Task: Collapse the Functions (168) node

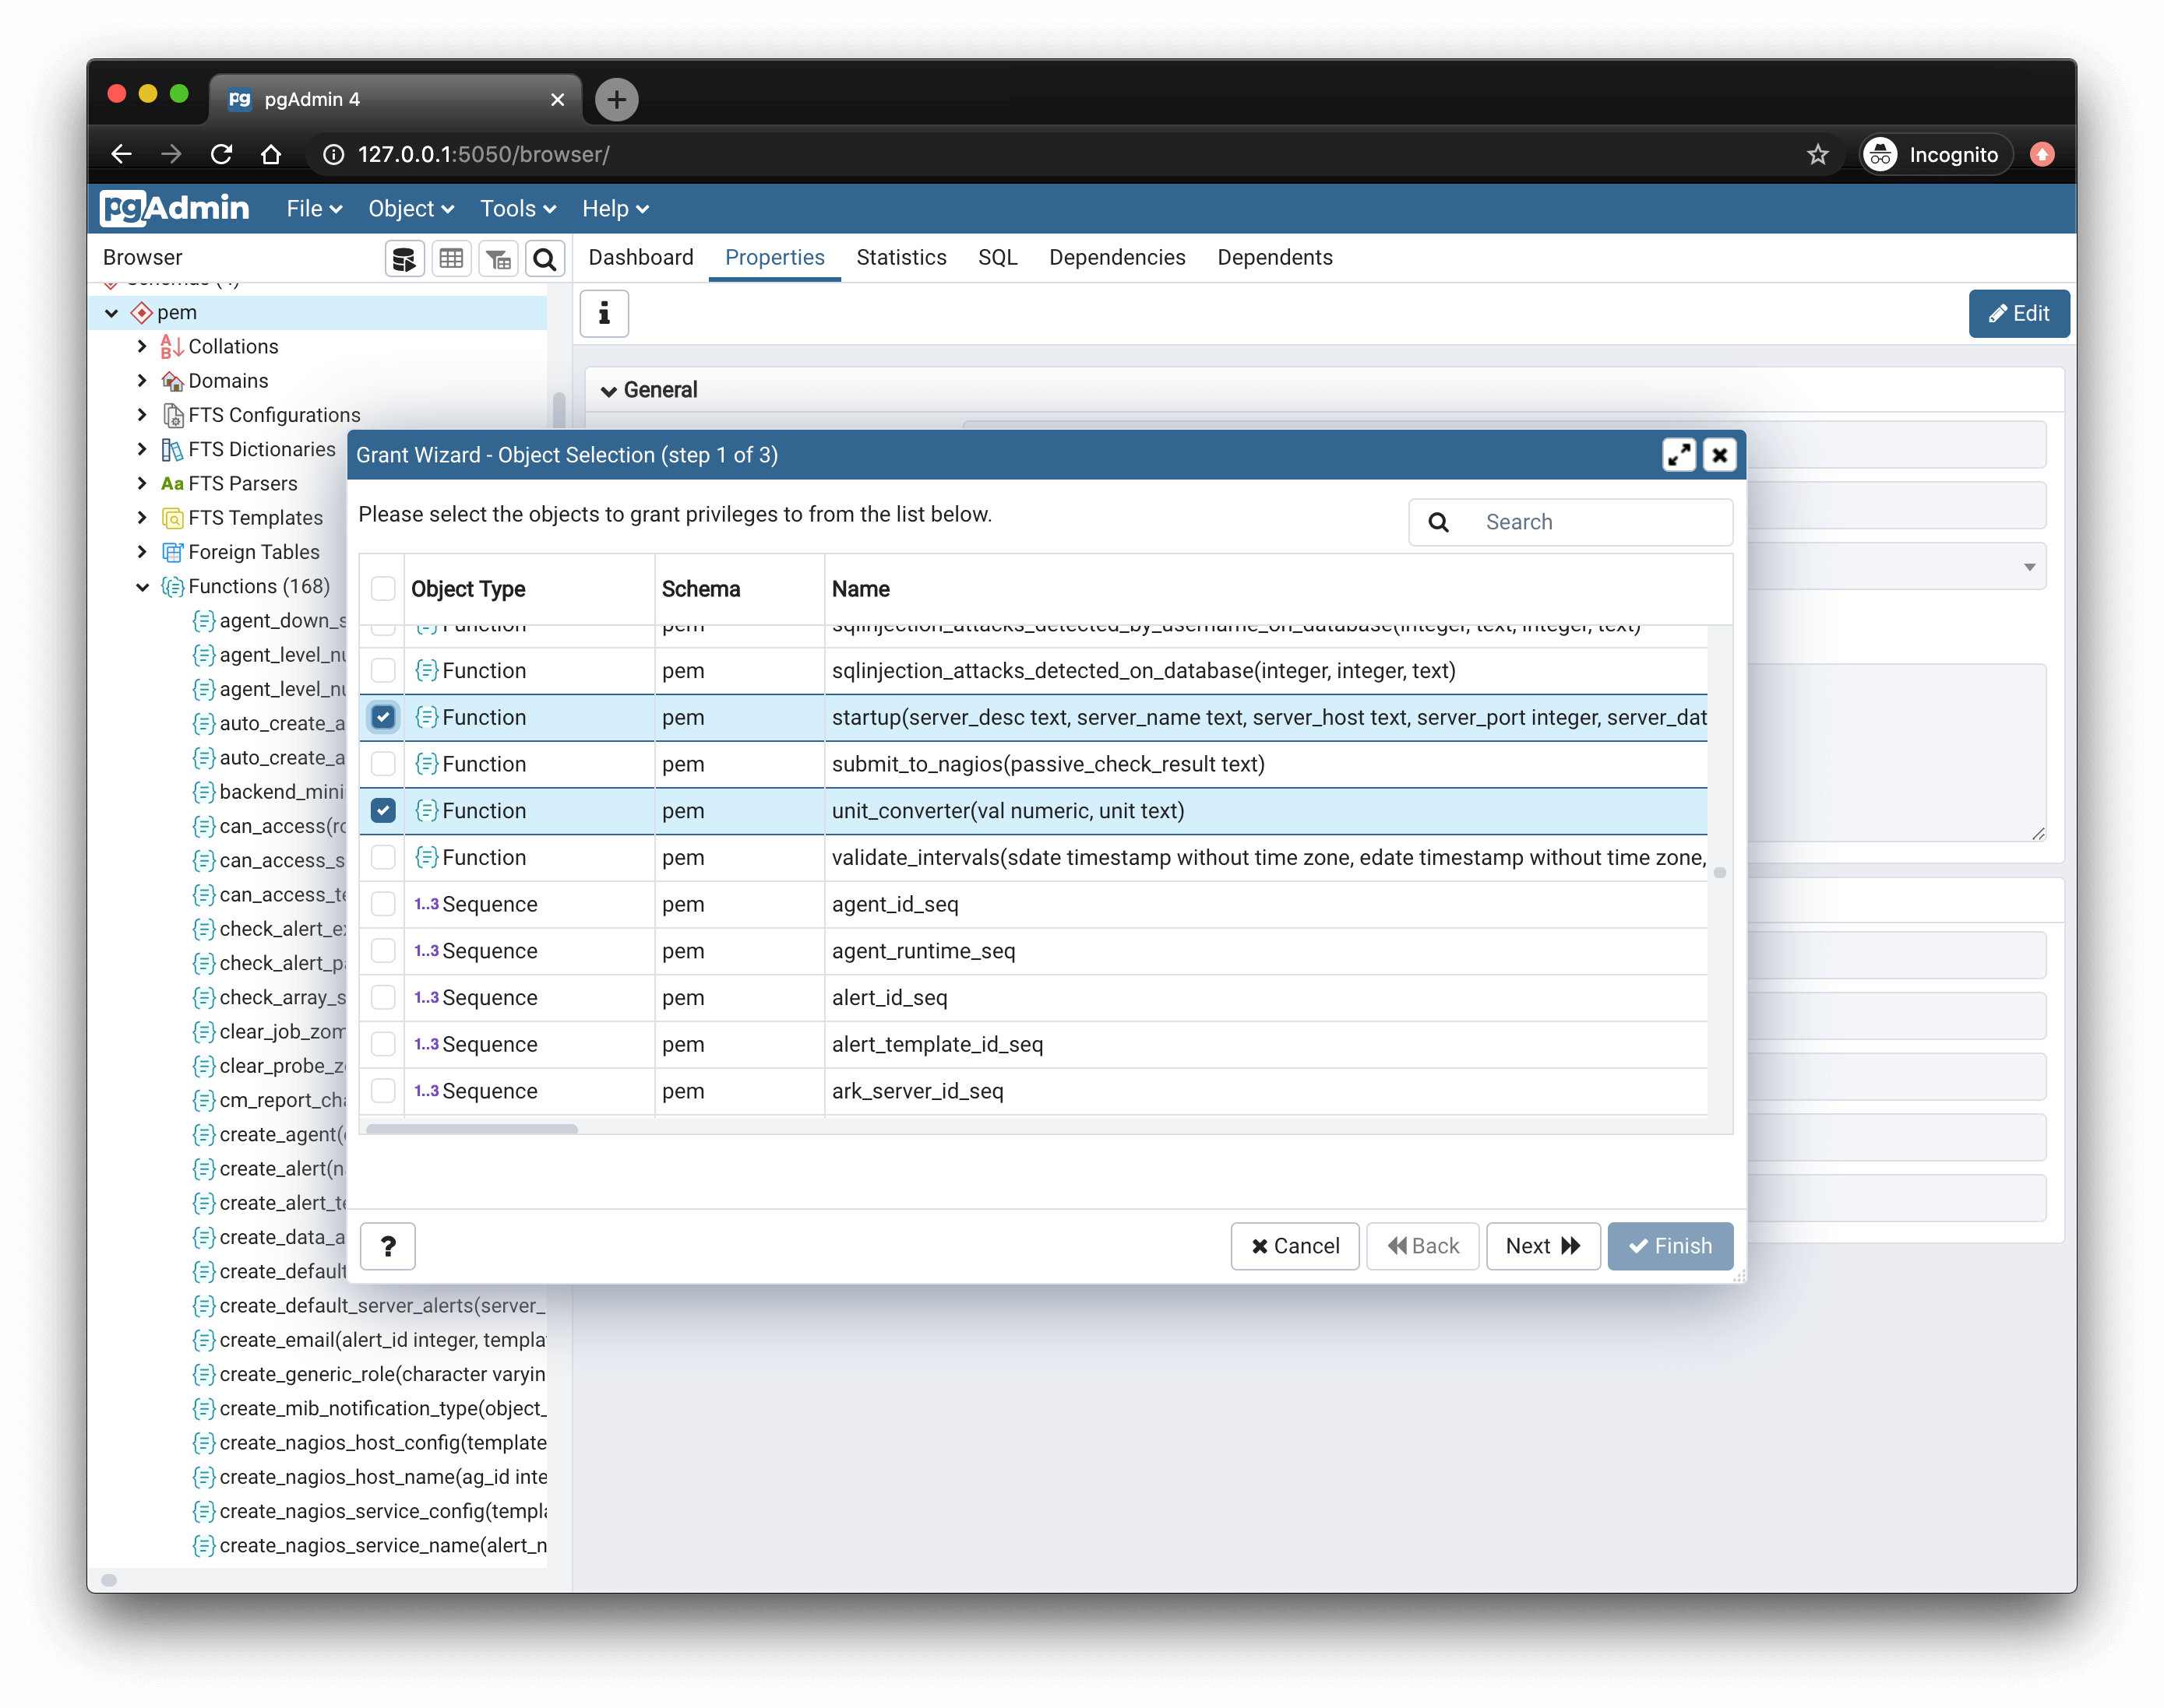Action: point(142,586)
